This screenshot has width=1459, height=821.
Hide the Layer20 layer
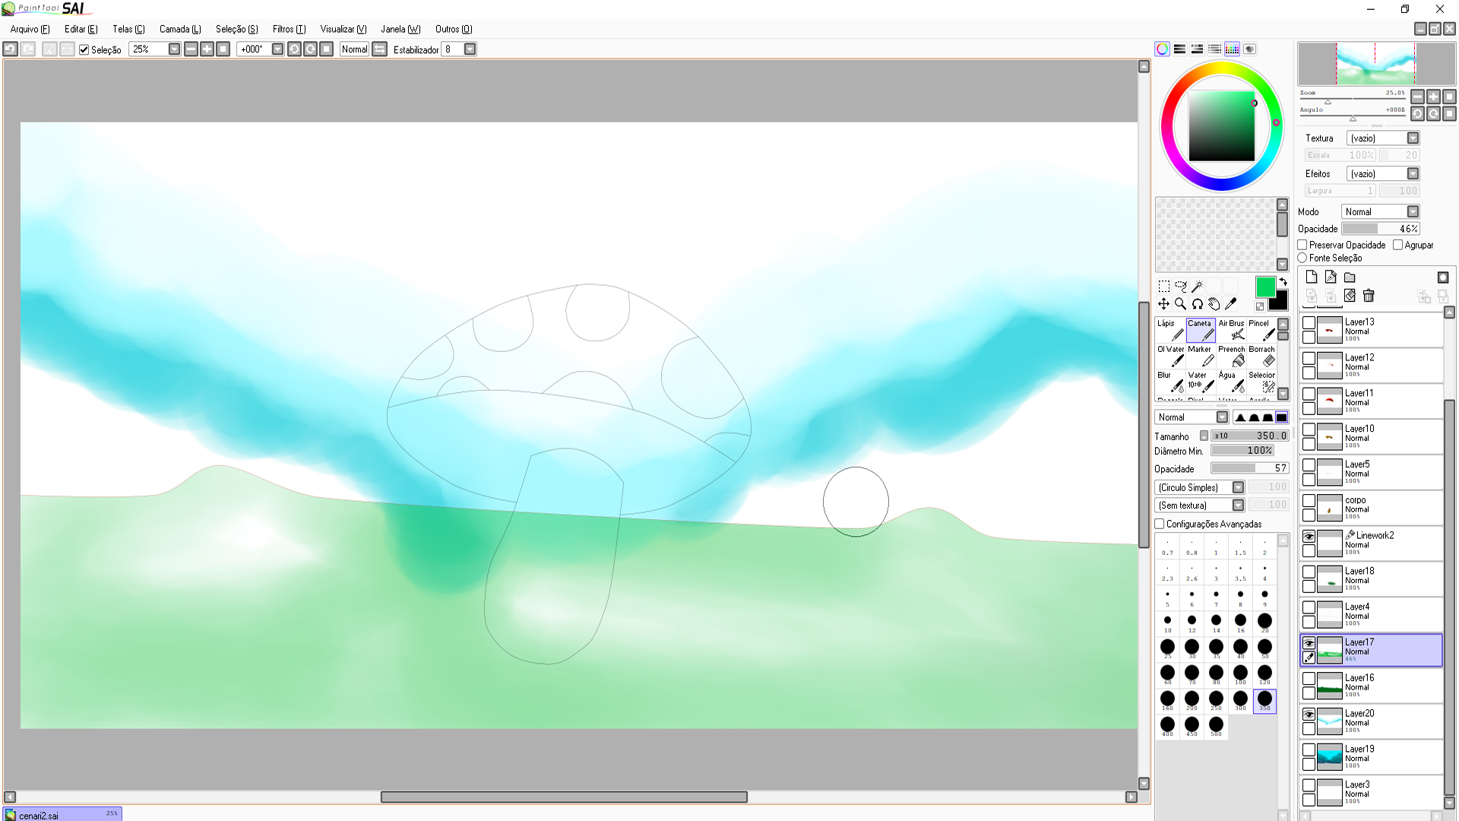coord(1309,715)
